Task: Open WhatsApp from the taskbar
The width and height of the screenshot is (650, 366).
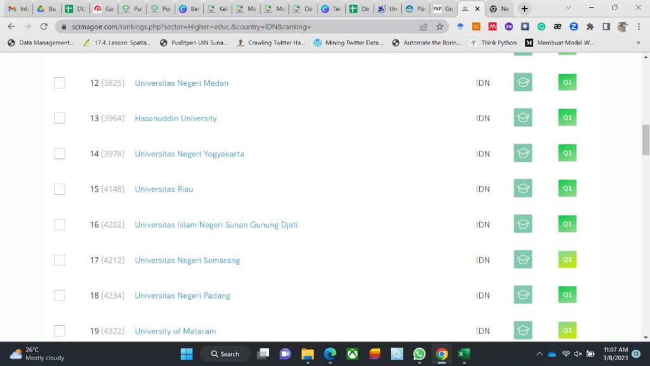Action: point(419,354)
